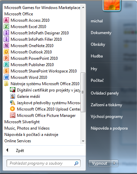Open Microsoft Excel 2010 icon

pos(6,27)
